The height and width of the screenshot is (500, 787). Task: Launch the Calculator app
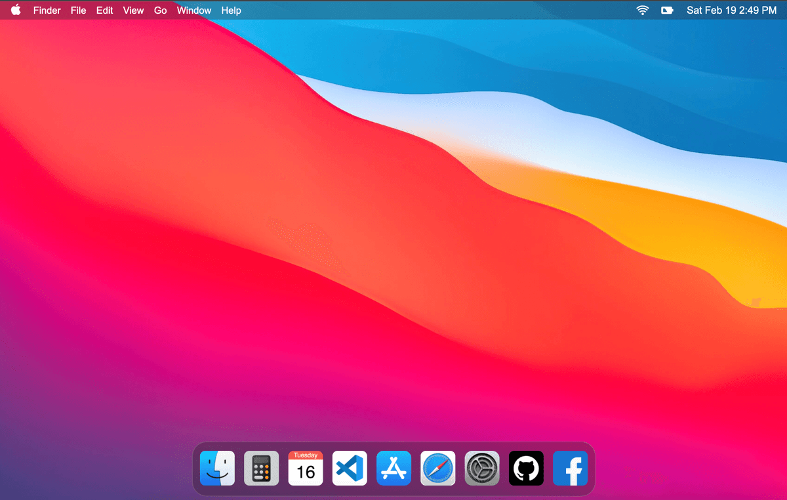[261, 468]
